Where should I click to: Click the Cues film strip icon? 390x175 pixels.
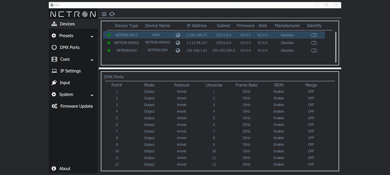click(54, 59)
